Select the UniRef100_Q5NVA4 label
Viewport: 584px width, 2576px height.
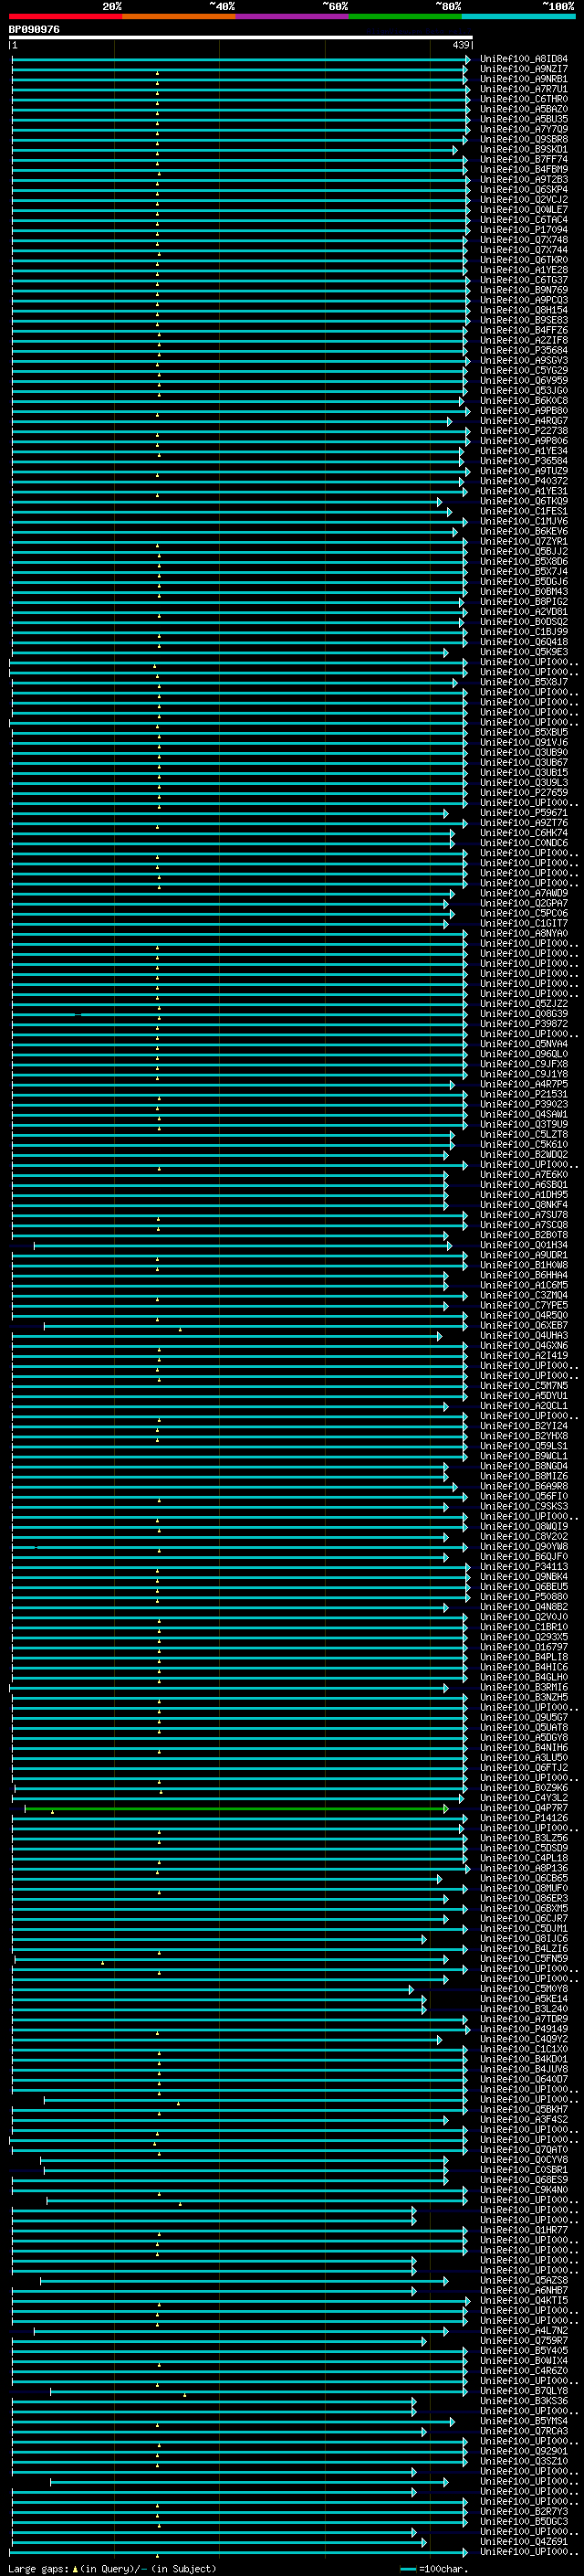(524, 1044)
